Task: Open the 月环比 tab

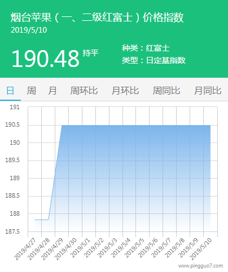Action: pos(125,91)
